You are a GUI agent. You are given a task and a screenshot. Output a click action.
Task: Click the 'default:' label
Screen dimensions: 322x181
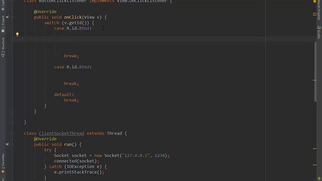(64, 95)
